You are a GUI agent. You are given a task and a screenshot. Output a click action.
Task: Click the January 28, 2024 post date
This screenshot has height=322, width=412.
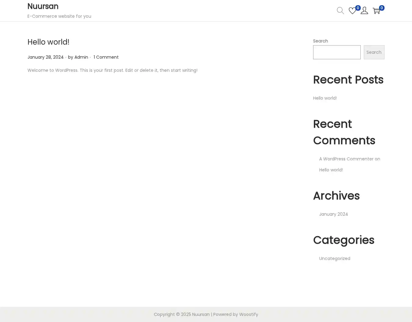[x=45, y=57]
